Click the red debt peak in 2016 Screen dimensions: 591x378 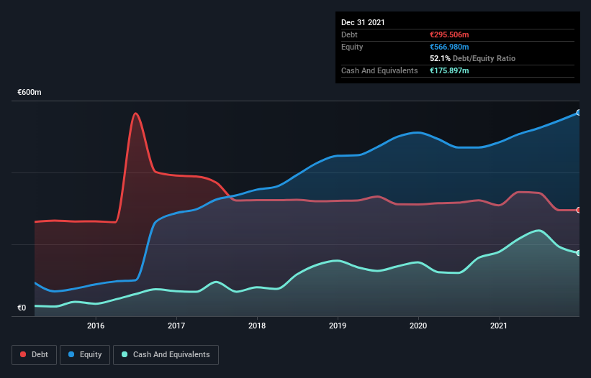click(135, 114)
